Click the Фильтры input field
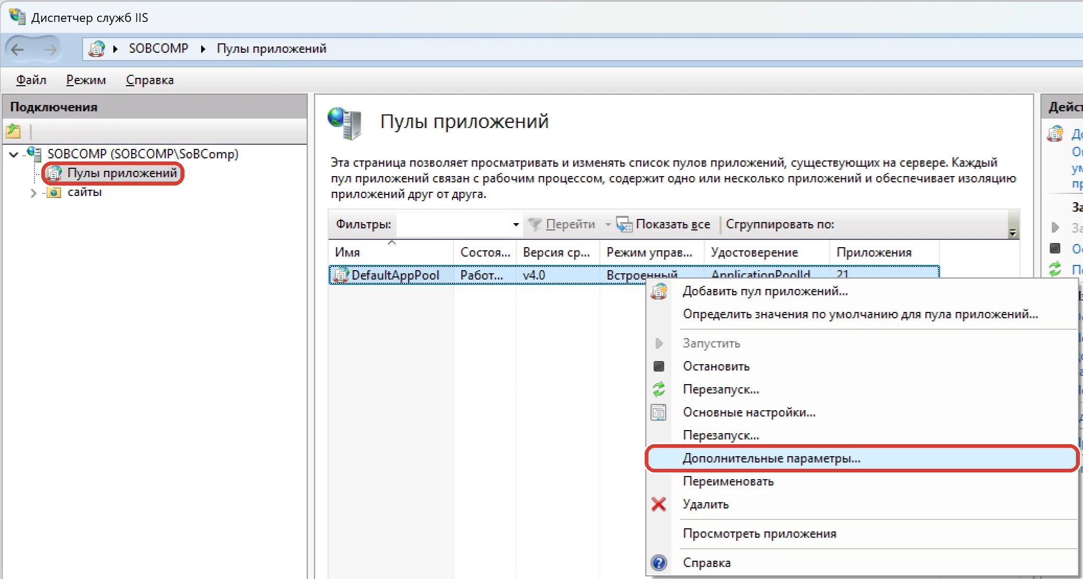Screen dimensions: 1083x579 click(x=455, y=224)
